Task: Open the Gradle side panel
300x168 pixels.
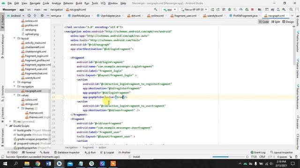Action: pyautogui.click(x=298, y=21)
